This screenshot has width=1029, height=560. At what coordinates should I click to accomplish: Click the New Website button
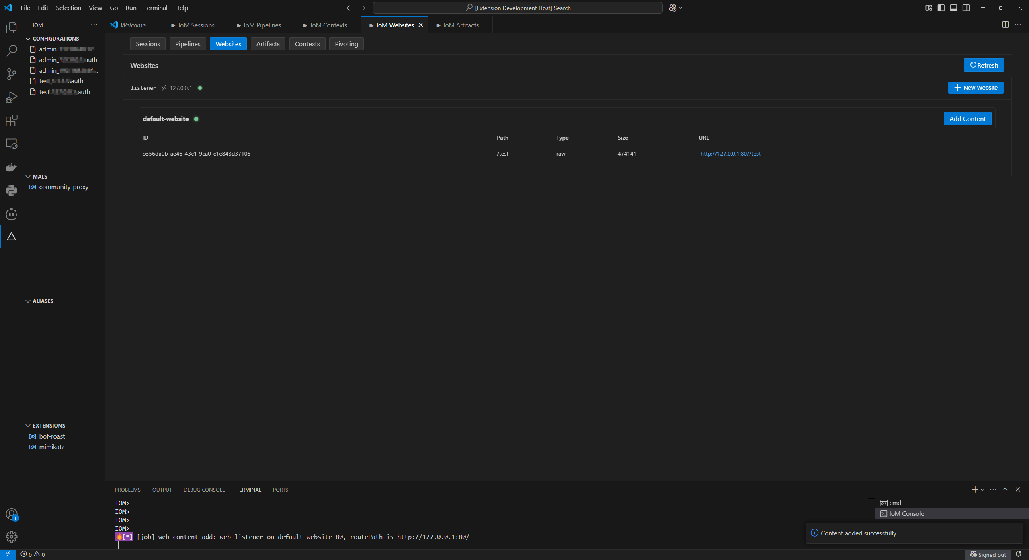(976, 88)
